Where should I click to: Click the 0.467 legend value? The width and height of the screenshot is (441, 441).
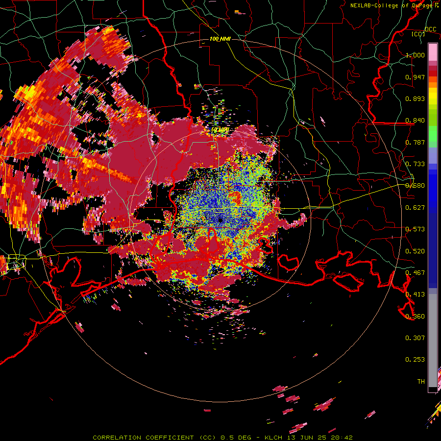415,273
